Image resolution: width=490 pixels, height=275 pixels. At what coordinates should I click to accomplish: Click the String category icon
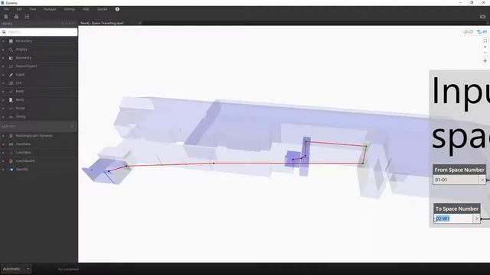11,117
